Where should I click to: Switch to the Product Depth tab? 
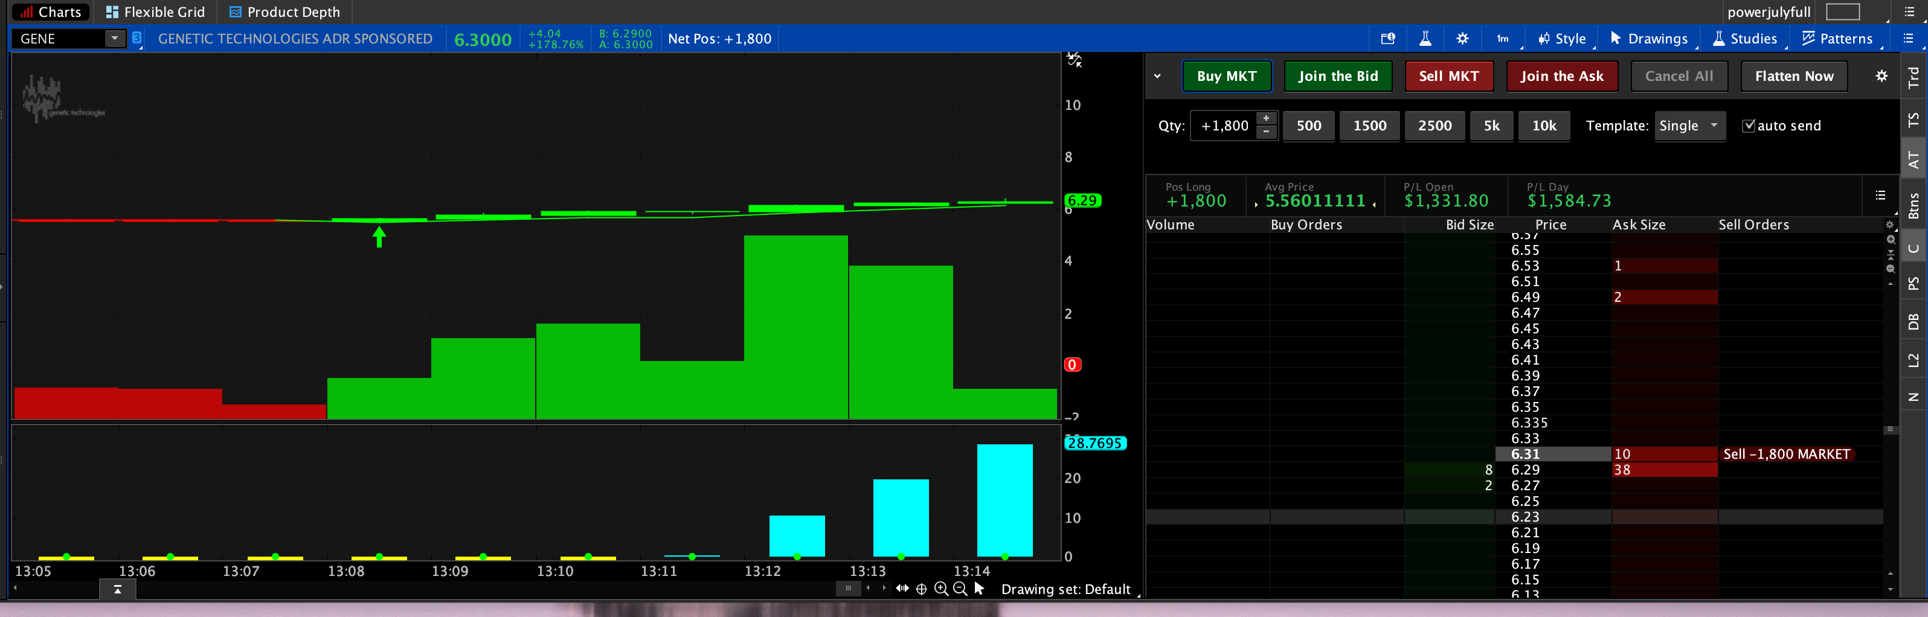pyautogui.click(x=284, y=12)
